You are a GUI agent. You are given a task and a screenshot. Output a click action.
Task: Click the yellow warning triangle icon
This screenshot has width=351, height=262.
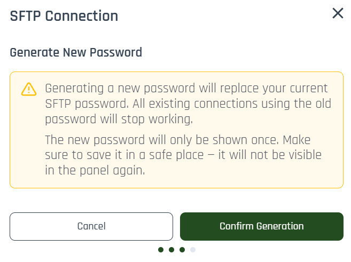click(28, 89)
